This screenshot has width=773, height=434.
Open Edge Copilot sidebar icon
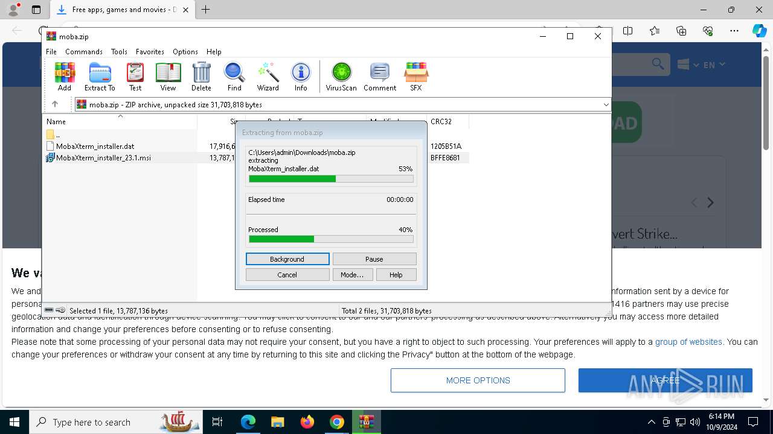pos(759,31)
